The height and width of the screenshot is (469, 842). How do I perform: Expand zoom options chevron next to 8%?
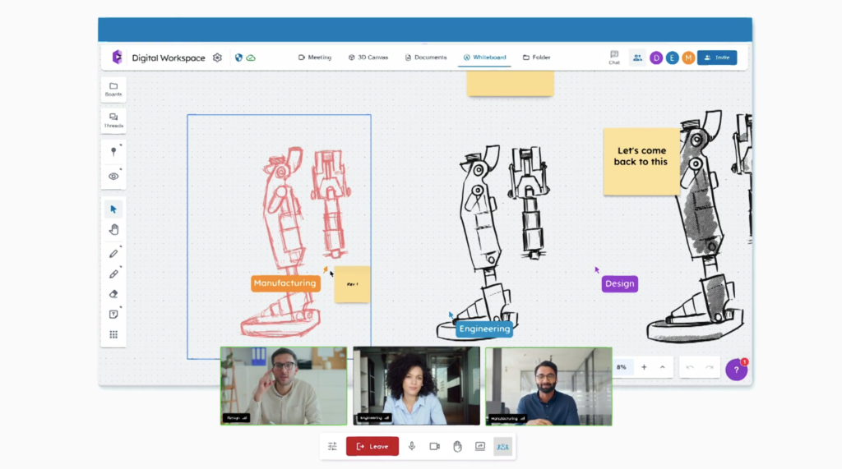click(x=663, y=367)
